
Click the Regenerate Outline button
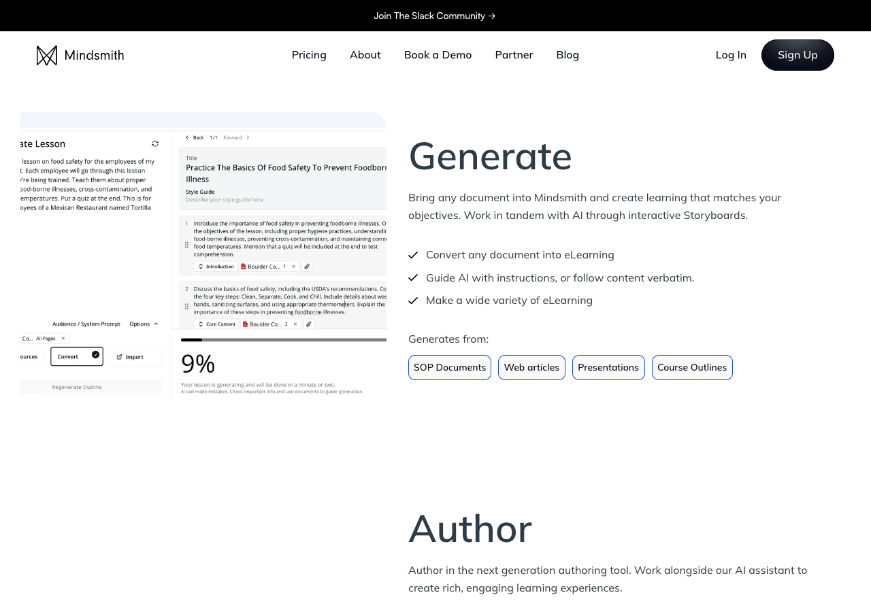91,387
